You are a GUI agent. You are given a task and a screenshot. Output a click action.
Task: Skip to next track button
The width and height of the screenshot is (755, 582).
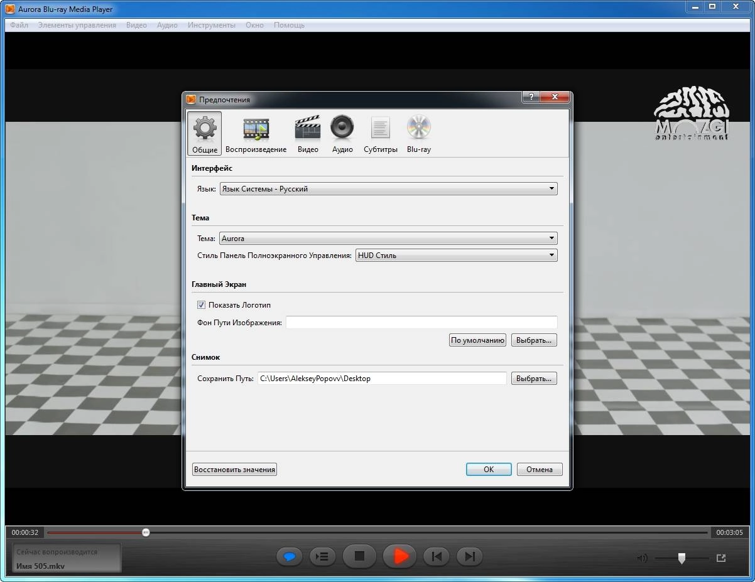point(469,556)
